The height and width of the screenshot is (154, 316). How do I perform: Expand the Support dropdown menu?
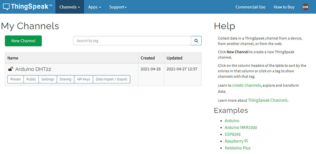[x=118, y=7]
